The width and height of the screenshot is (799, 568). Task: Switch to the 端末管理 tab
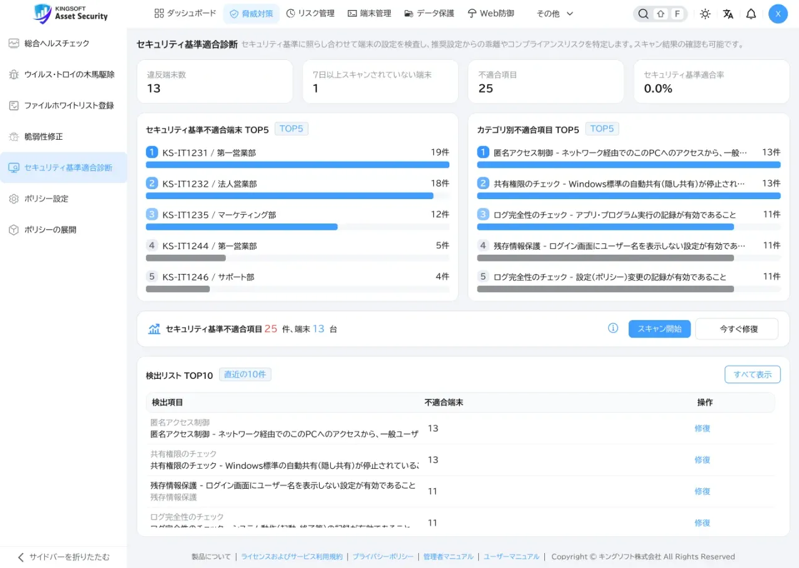[369, 14]
